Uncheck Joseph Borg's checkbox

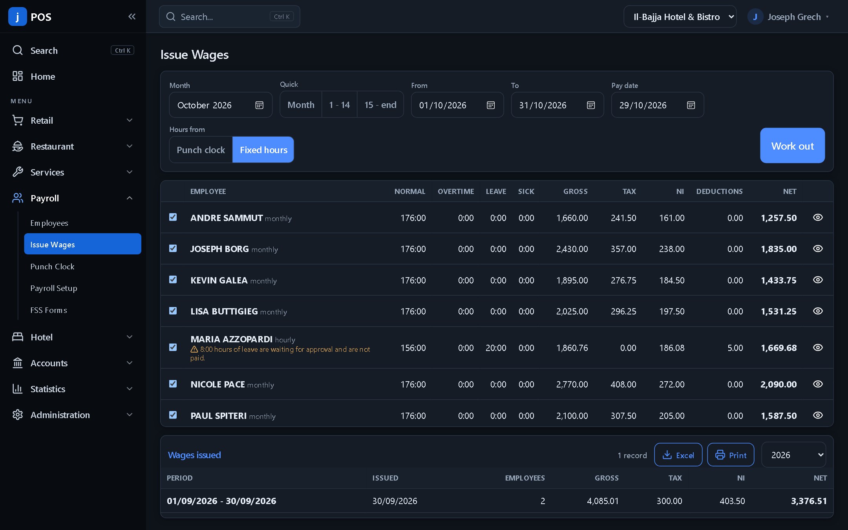pos(173,248)
